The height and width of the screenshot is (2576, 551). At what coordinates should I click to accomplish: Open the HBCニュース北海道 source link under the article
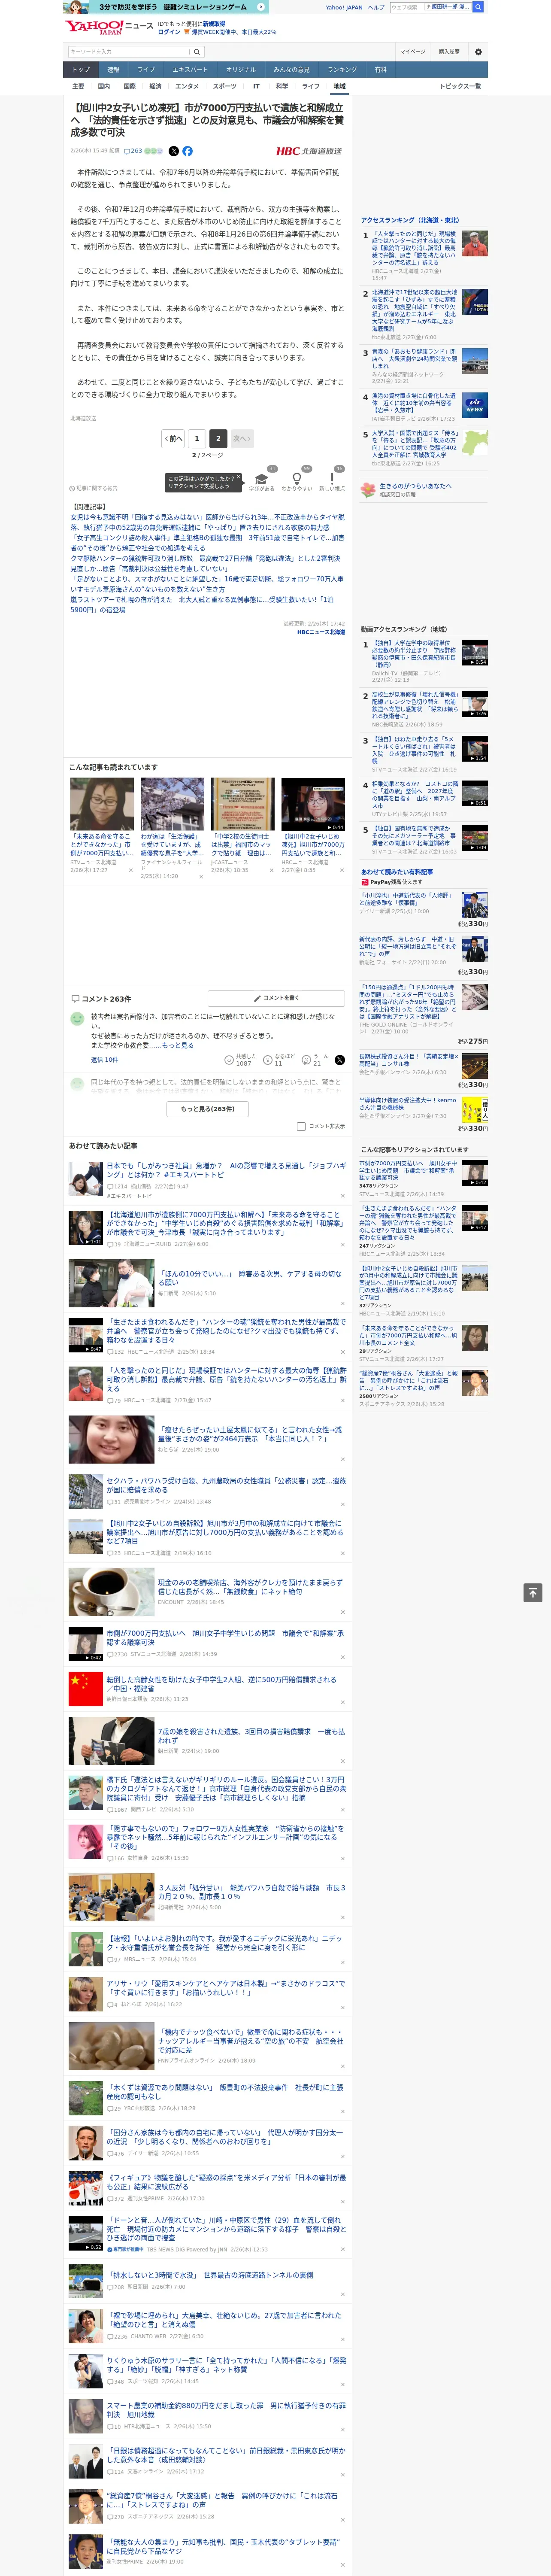[x=321, y=632]
